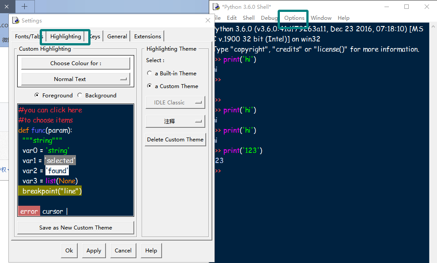Screen dimensions: 437x263
Task: Open the Edit menu in Python Shell
Action: coord(232,18)
